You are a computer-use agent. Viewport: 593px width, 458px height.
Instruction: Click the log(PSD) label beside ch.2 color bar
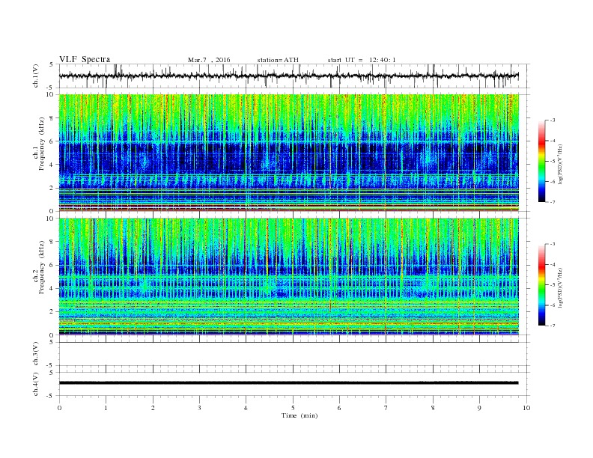tap(560, 288)
